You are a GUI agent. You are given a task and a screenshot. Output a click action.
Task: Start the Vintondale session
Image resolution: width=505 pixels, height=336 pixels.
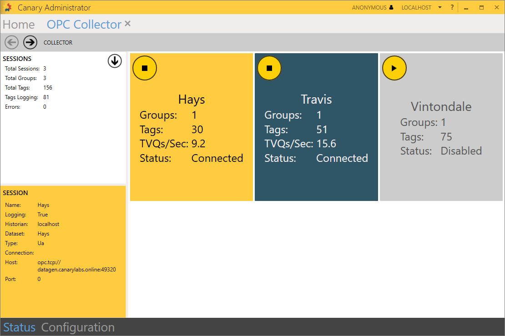394,68
